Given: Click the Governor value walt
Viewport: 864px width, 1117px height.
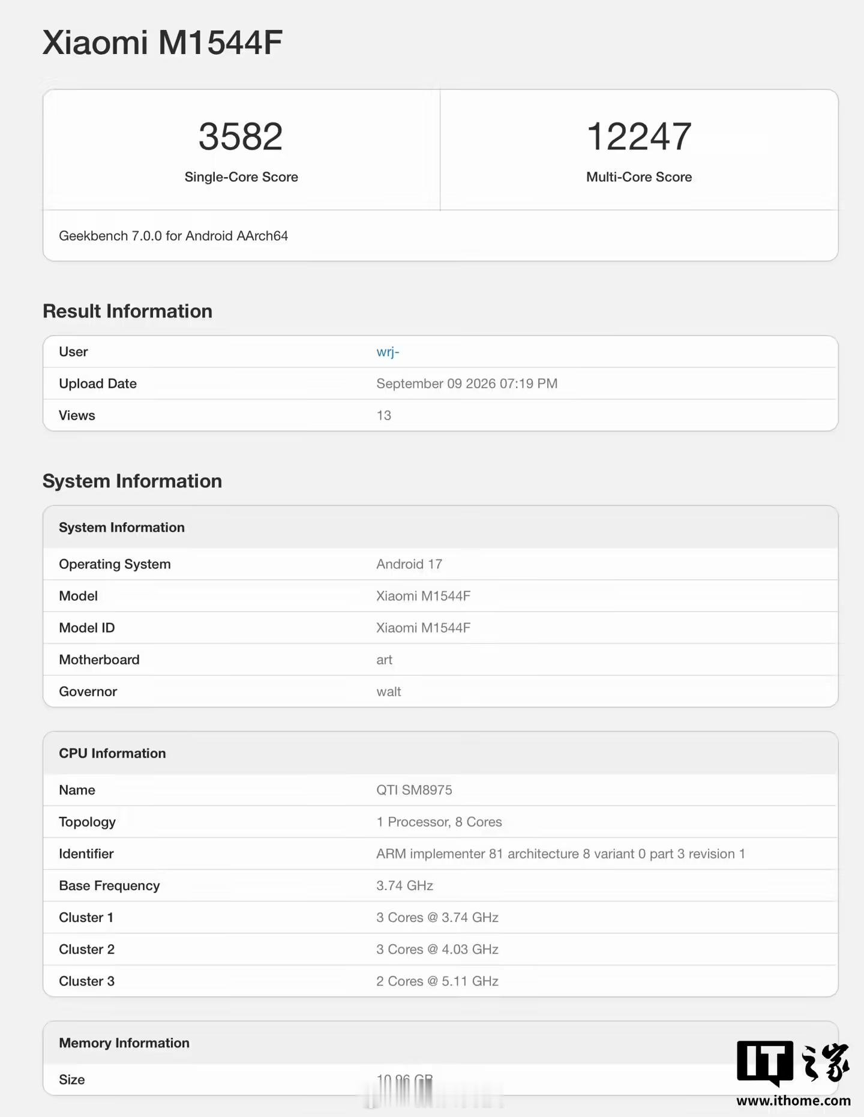Looking at the screenshot, I should tap(389, 691).
